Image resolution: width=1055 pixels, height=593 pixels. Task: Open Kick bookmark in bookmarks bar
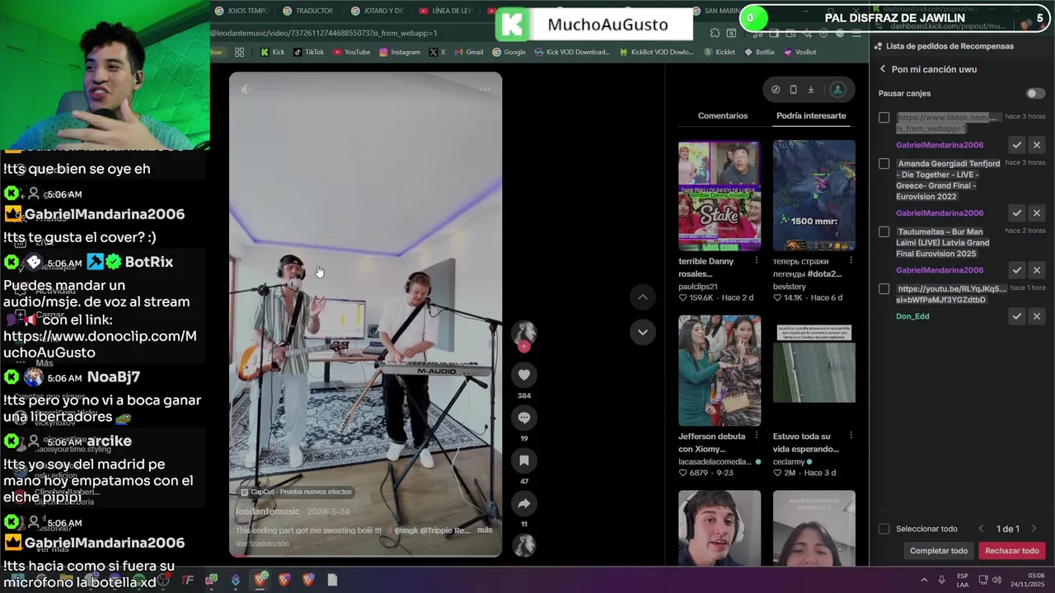pyautogui.click(x=273, y=52)
